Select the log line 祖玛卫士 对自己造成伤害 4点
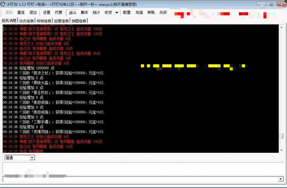287x188 pixels. 36,137
